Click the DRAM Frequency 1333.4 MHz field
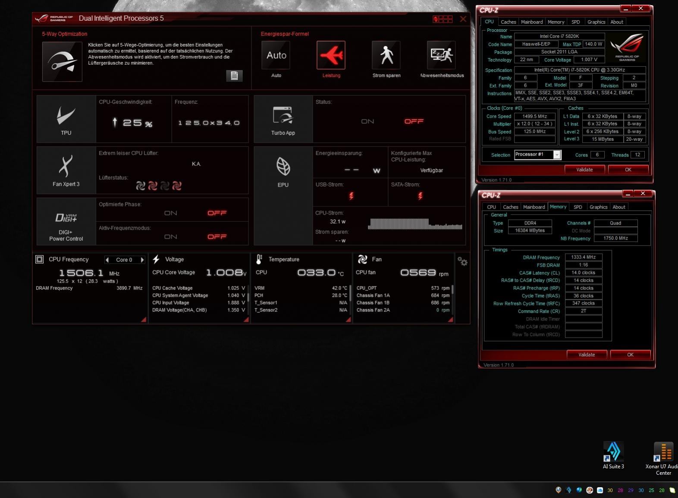The width and height of the screenshot is (678, 498). tap(584, 257)
